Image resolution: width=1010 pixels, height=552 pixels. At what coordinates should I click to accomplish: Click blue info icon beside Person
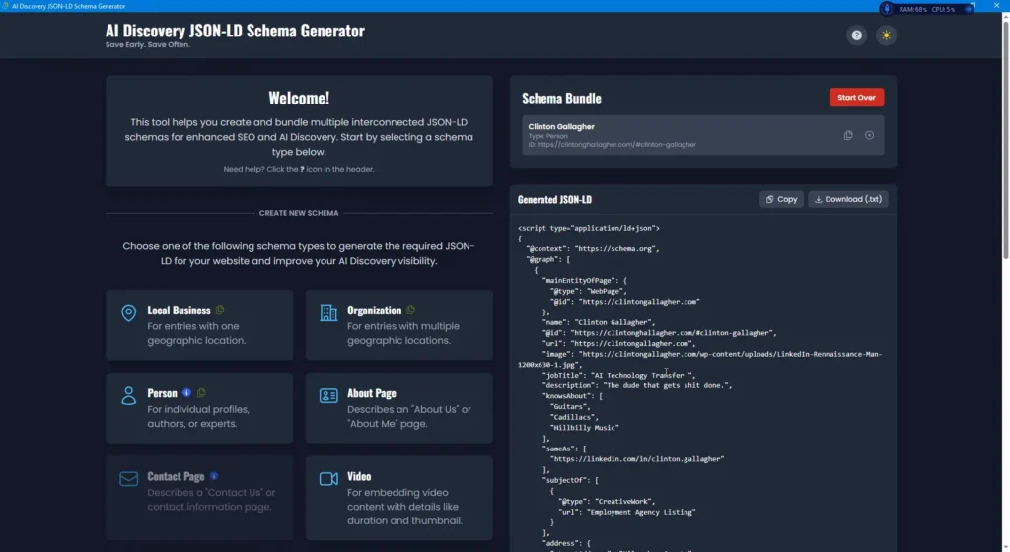click(x=186, y=393)
